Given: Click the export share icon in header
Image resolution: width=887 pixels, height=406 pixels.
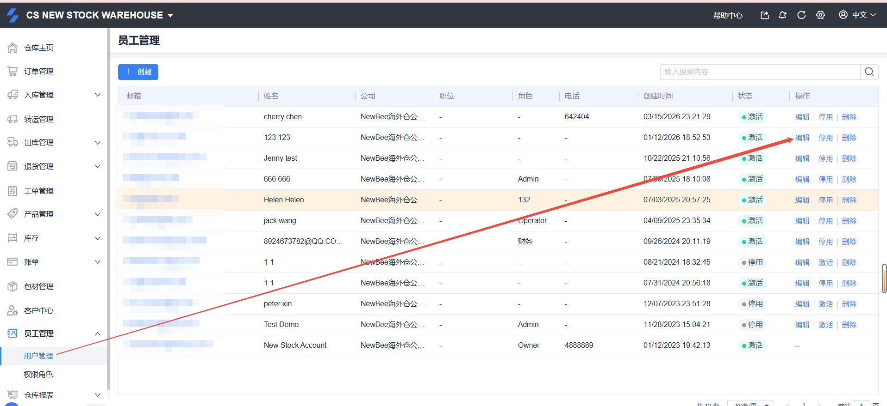Looking at the screenshot, I should click(764, 15).
